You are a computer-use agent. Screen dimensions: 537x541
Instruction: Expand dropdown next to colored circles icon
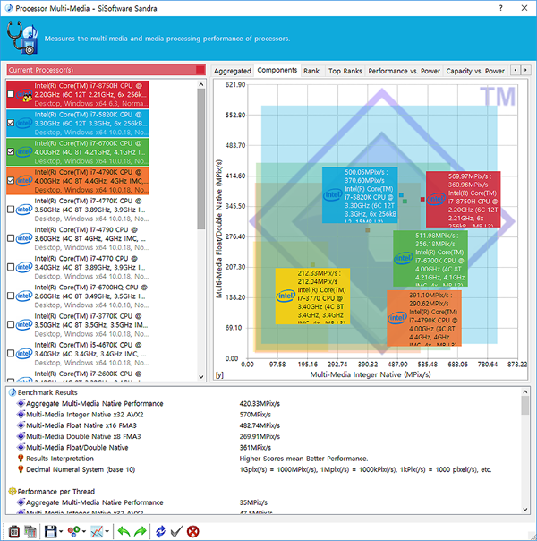pos(84,532)
